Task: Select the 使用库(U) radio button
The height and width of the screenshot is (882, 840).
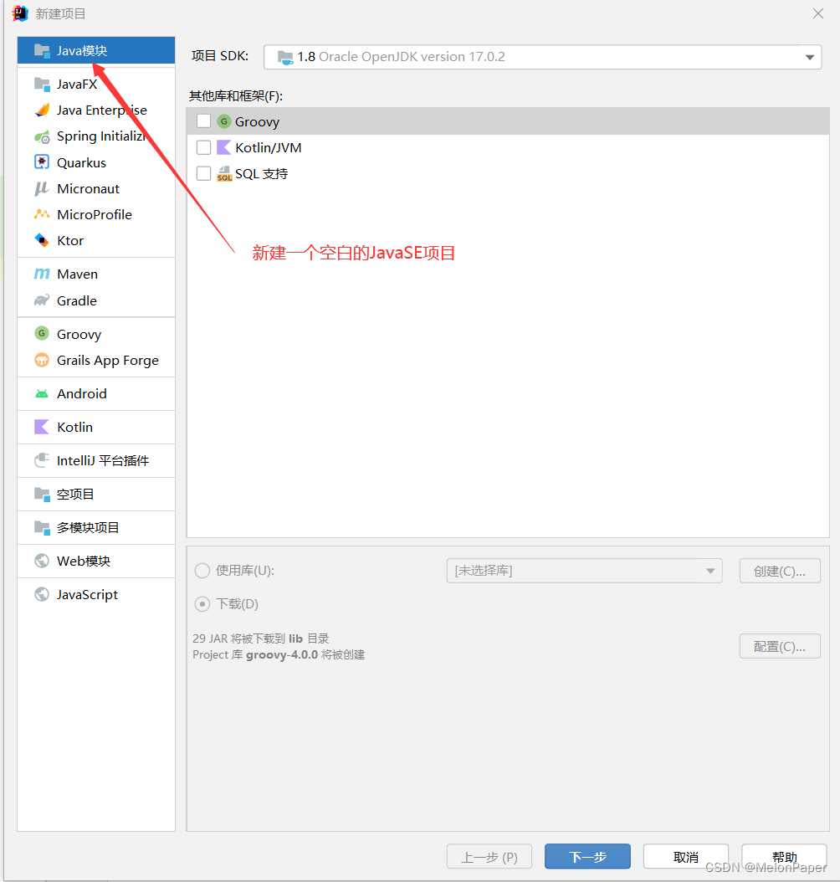Action: click(202, 571)
